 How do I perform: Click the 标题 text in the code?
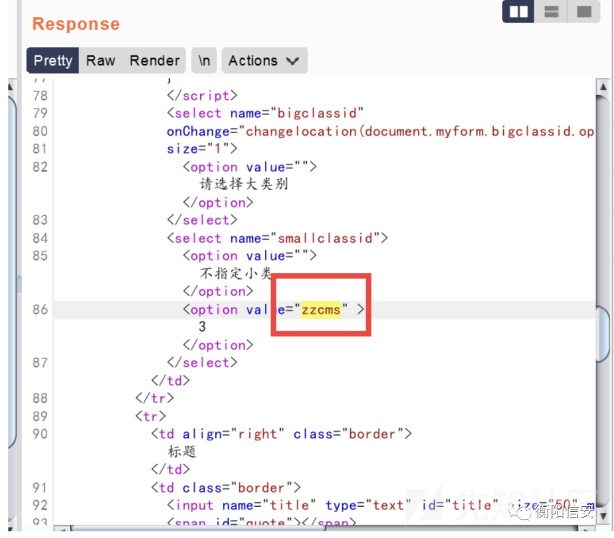(x=182, y=452)
